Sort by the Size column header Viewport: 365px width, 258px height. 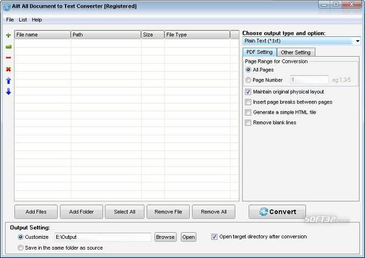coord(153,35)
